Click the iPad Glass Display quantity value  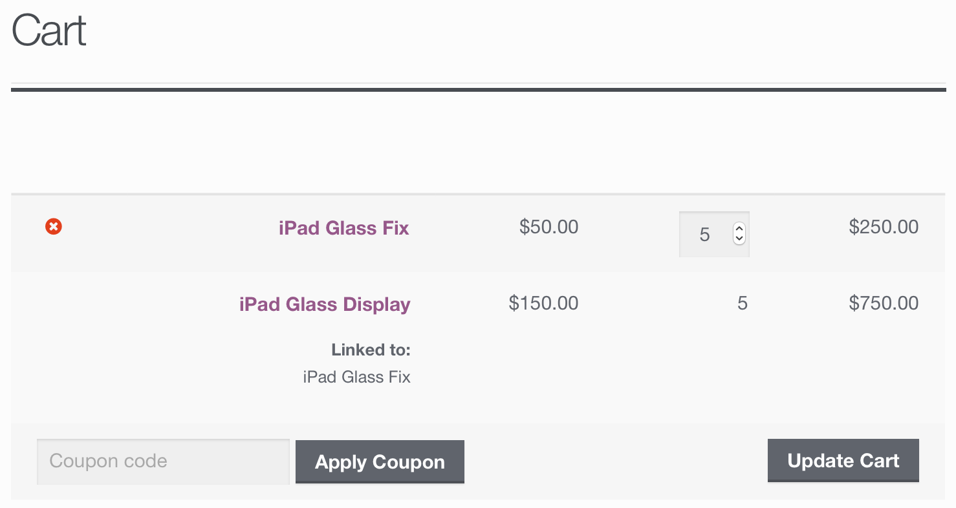(743, 303)
